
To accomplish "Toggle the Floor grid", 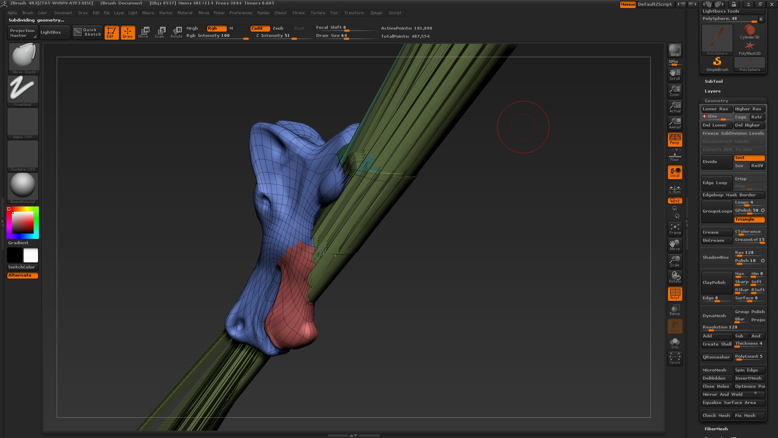I will point(674,156).
